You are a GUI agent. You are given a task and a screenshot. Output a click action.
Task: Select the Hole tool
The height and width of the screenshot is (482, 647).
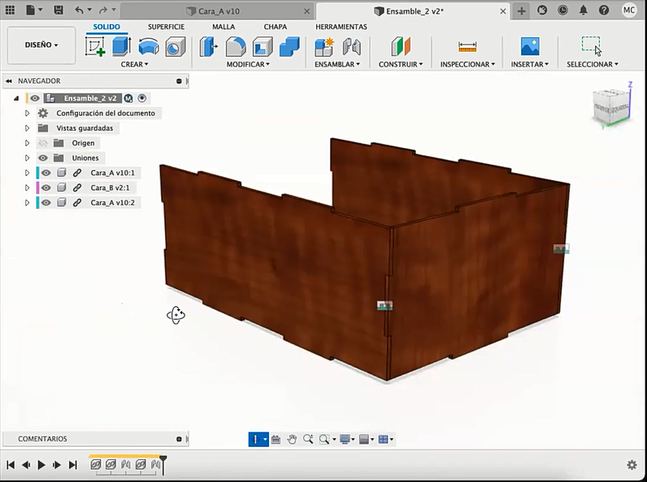tap(176, 46)
